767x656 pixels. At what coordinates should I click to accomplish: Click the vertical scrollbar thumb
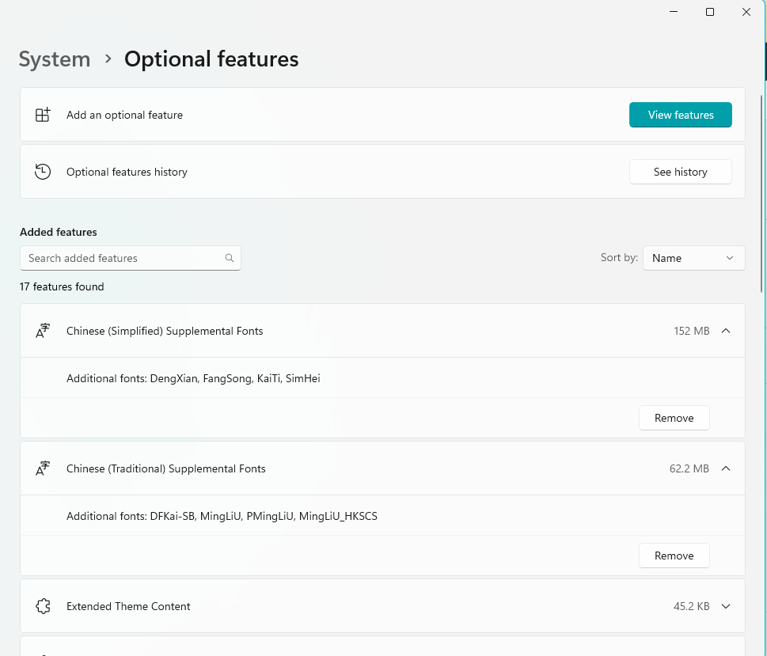pos(762,193)
